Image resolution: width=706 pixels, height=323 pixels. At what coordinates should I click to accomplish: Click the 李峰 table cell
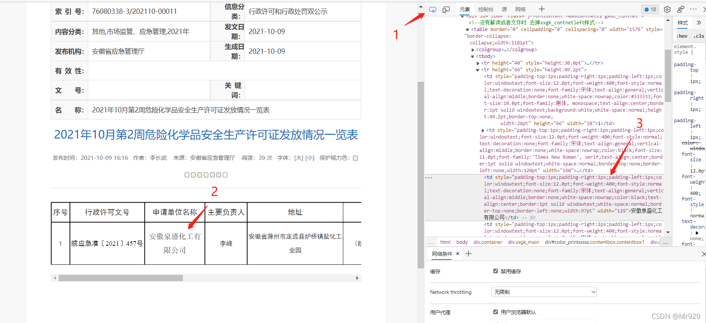tap(226, 243)
